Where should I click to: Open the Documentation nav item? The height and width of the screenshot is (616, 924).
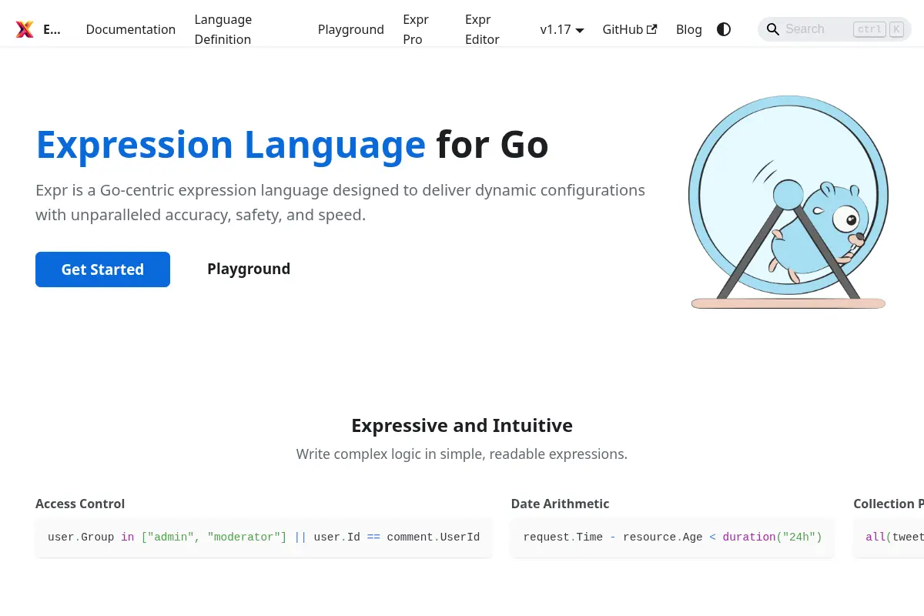pos(131,29)
